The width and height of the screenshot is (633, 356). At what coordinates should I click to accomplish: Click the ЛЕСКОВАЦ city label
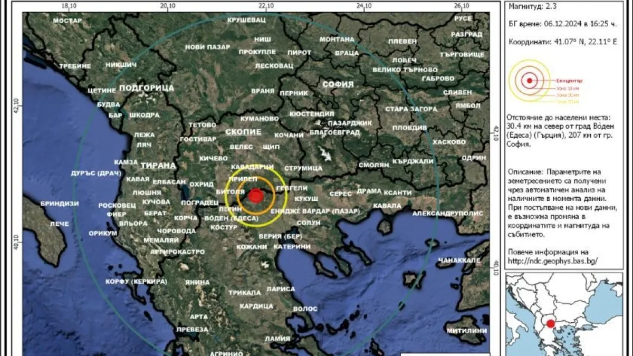(274, 66)
